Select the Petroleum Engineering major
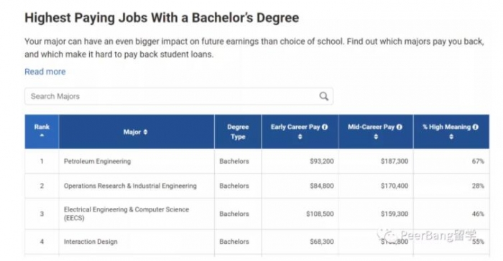Viewport: 503px width, 261px height. [97, 161]
